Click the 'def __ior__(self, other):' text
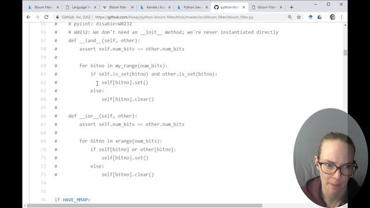 coord(103,116)
